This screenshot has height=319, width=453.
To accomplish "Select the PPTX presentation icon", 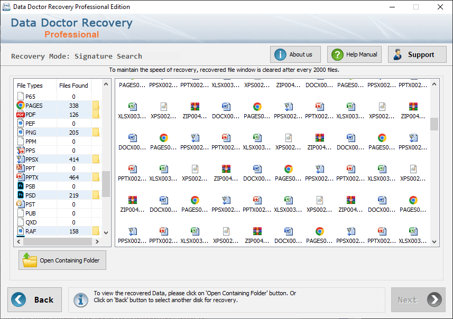I will point(21,177).
